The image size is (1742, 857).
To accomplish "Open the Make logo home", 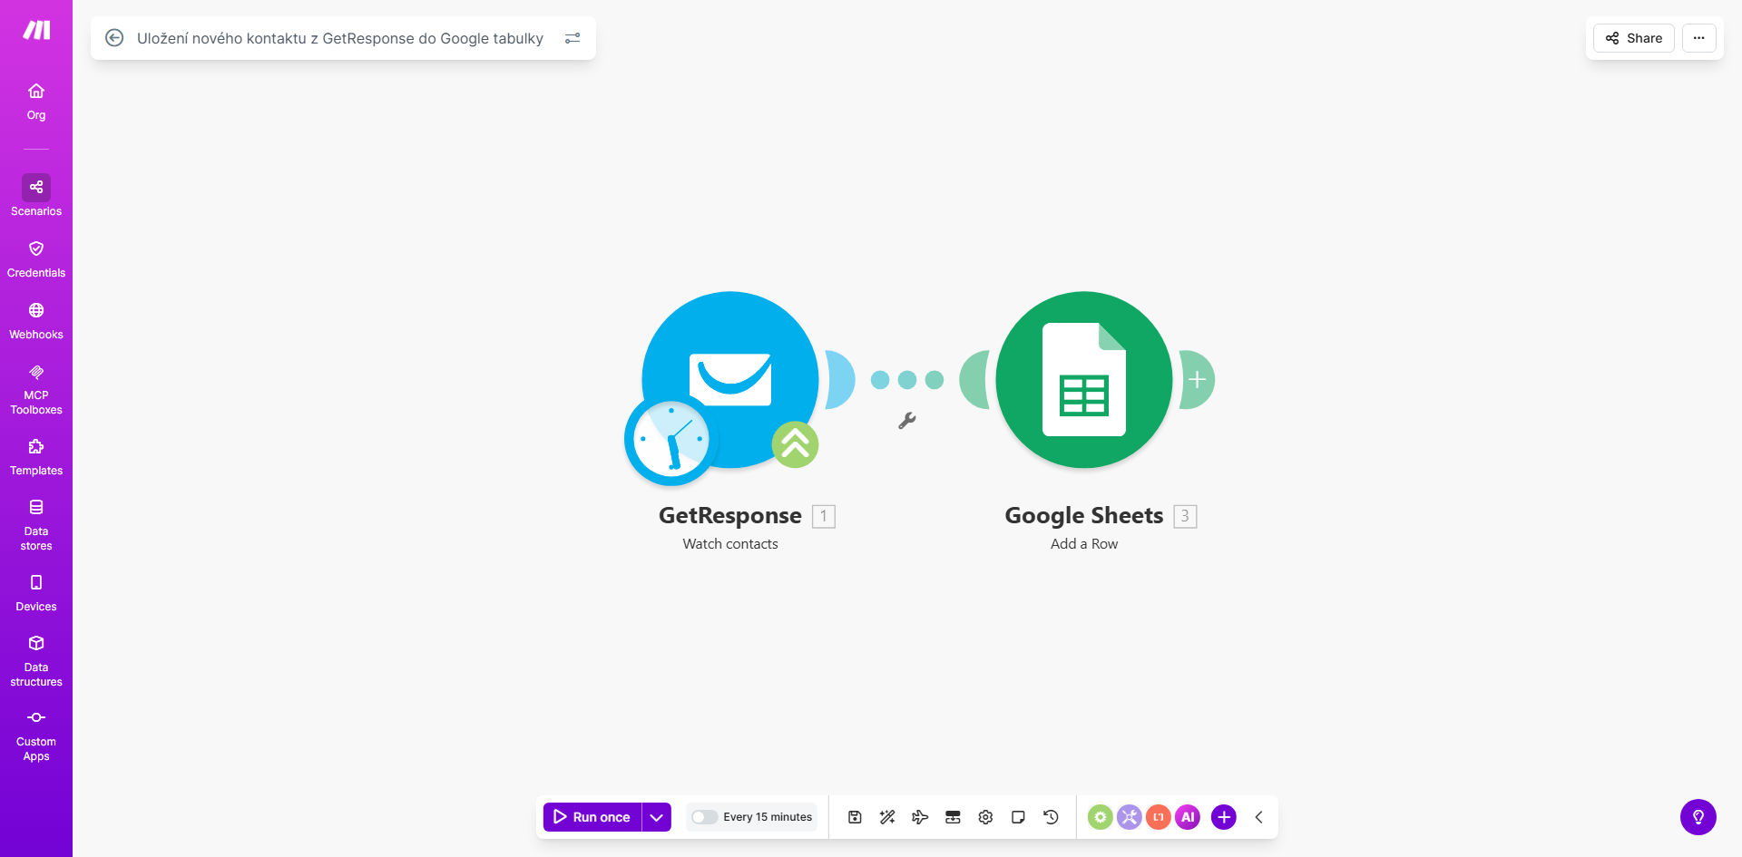I will pyautogui.click(x=36, y=30).
